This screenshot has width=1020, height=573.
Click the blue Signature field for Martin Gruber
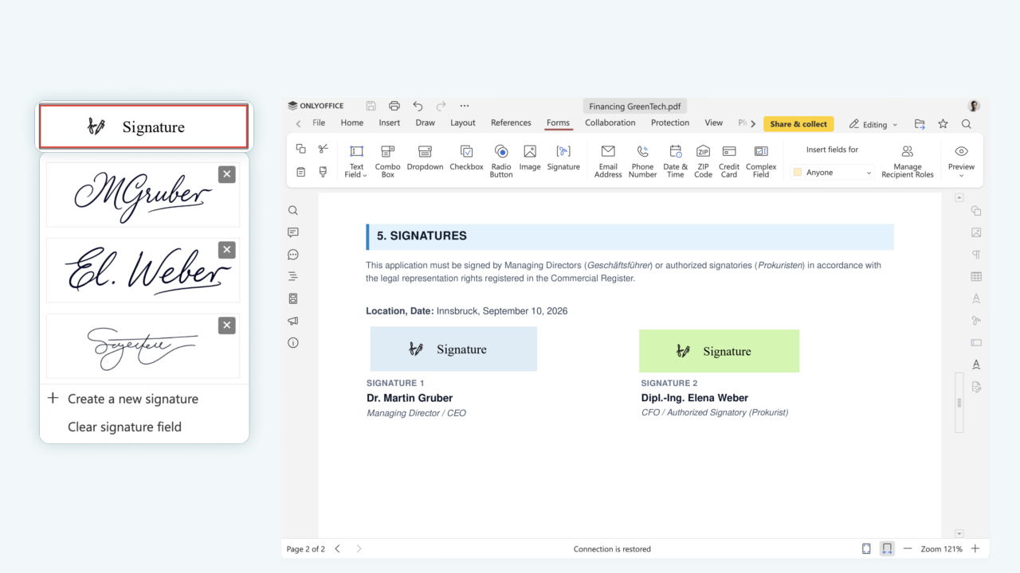[453, 349]
